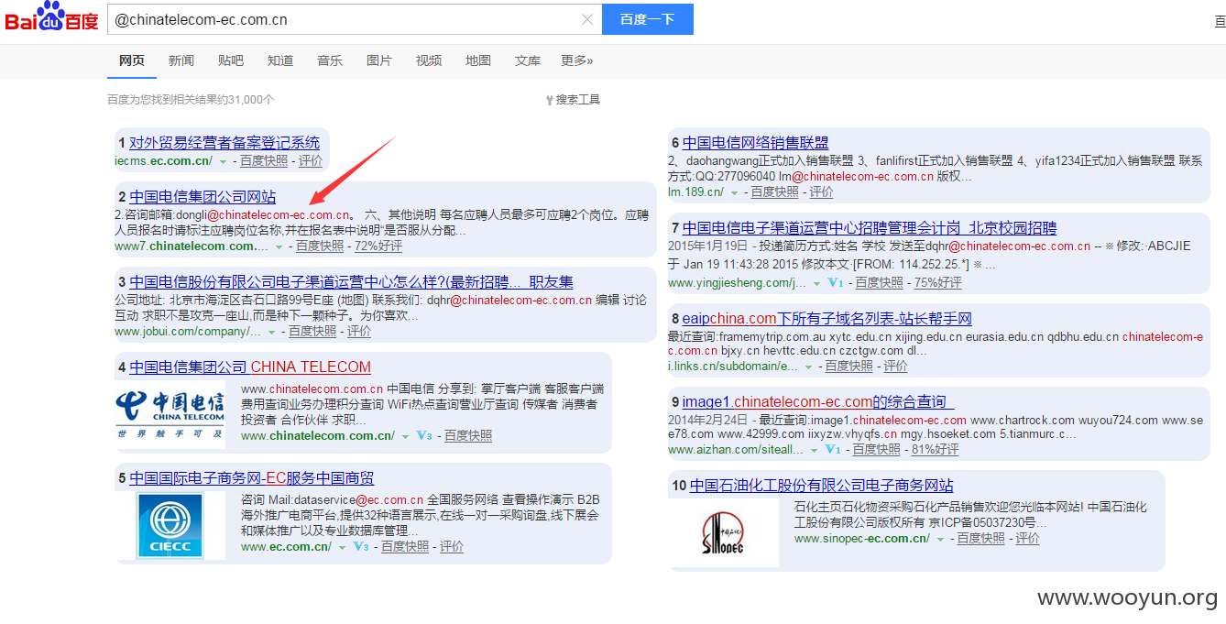Click the 百度一下 search button

click(648, 19)
